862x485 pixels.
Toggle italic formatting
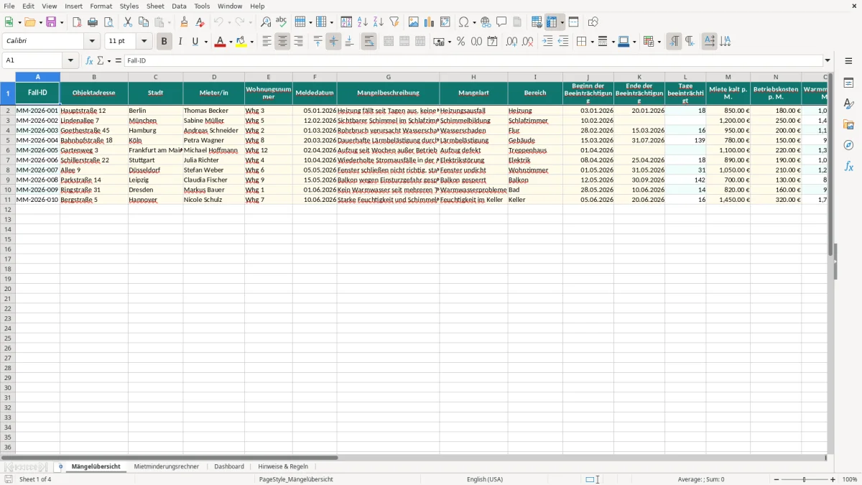pyautogui.click(x=180, y=42)
